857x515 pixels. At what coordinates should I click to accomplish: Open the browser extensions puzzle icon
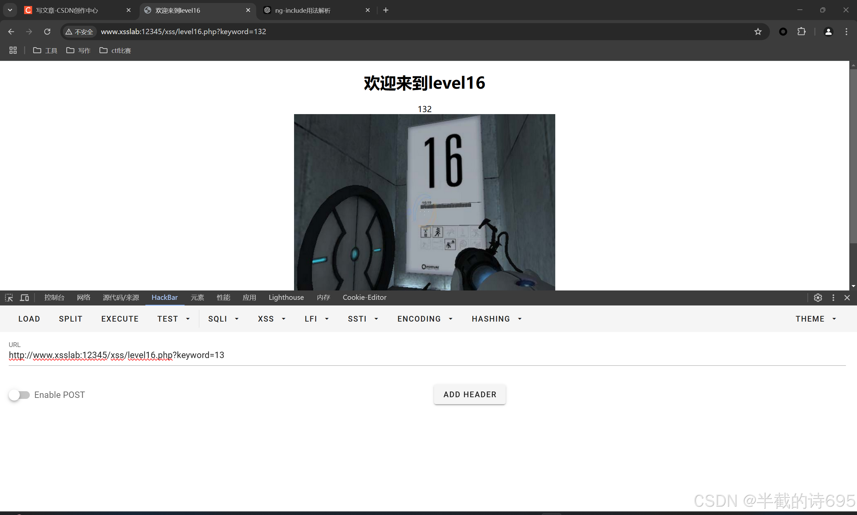[801, 31]
